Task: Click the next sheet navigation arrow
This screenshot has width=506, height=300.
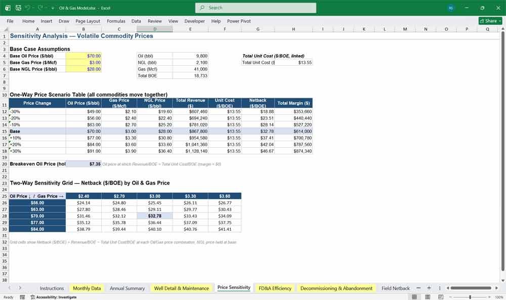Action: [x=20, y=288]
